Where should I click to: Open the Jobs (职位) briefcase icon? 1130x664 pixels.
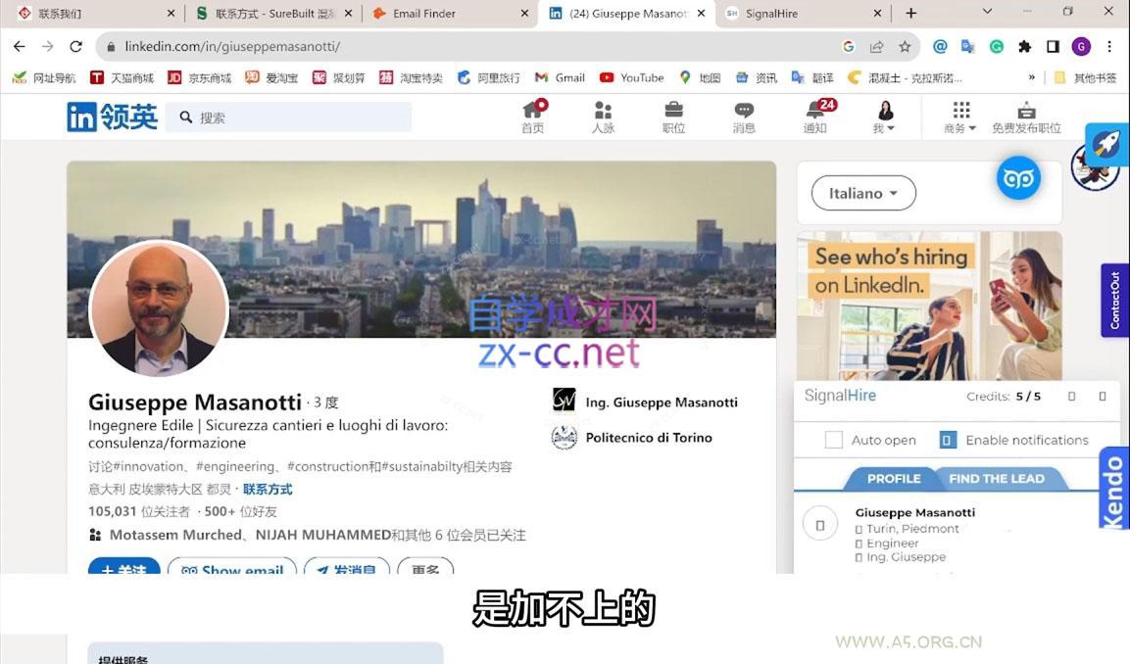(673, 111)
